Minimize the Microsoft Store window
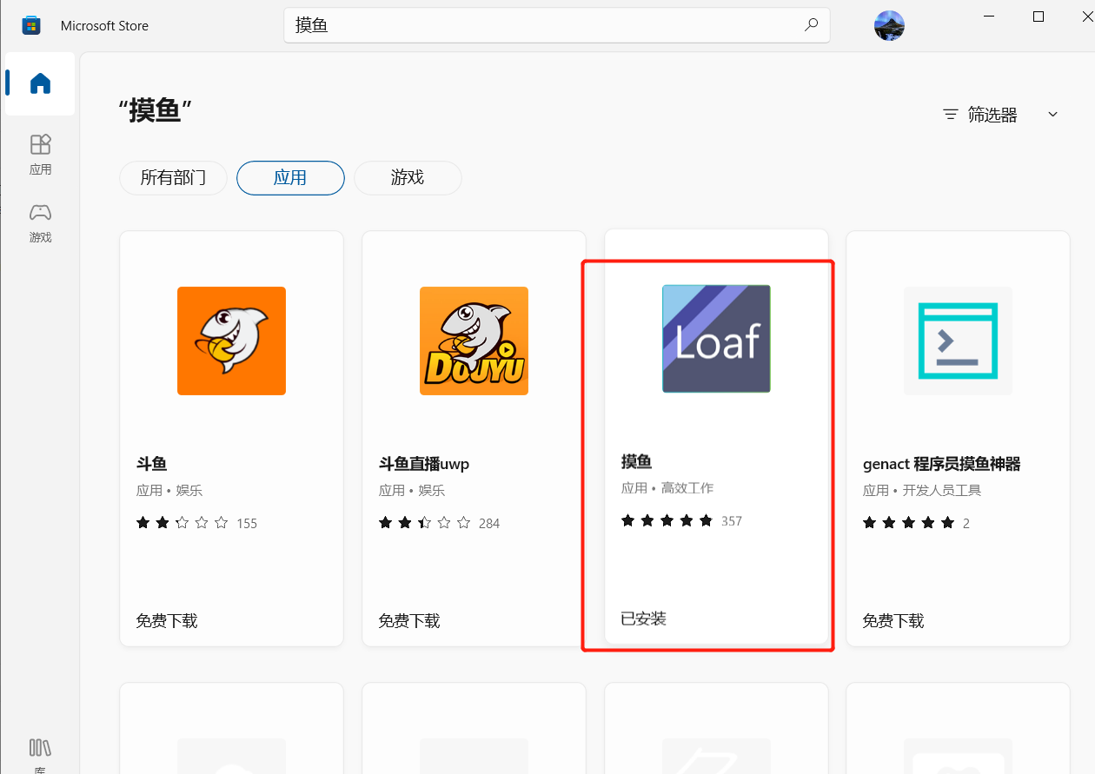 989,17
